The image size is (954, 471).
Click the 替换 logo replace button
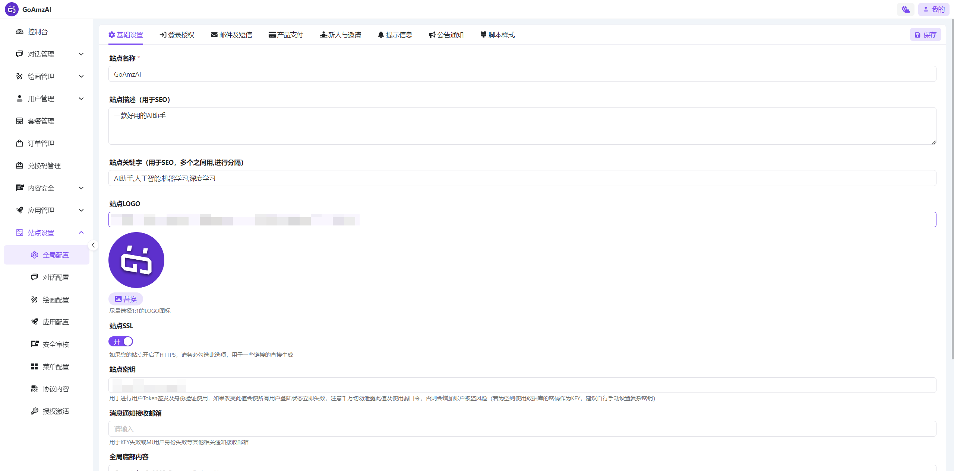click(126, 299)
